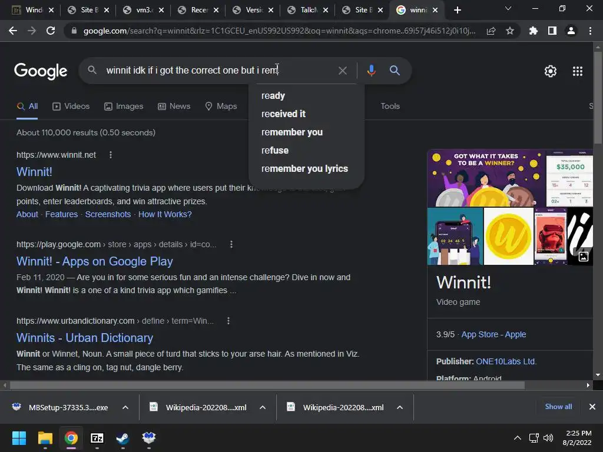
Task: Click the vertical page scrollbar
Action: [x=598, y=97]
